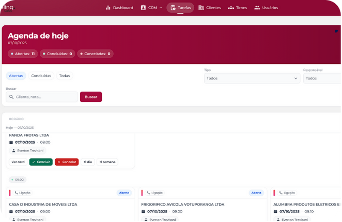The width and height of the screenshot is (342, 222).
Task: Click the Cliente, nota search input
Action: pyautogui.click(x=45, y=97)
